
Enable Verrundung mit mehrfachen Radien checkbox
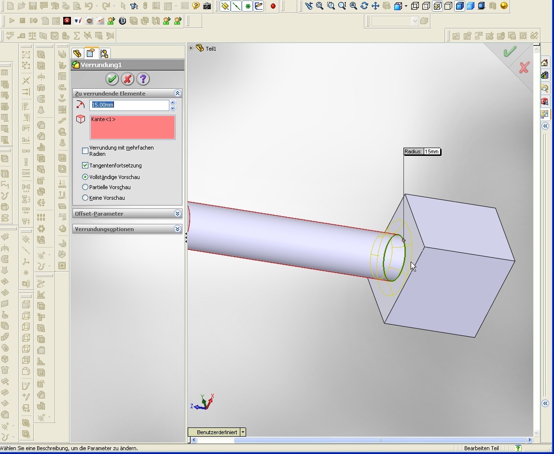[x=85, y=151]
